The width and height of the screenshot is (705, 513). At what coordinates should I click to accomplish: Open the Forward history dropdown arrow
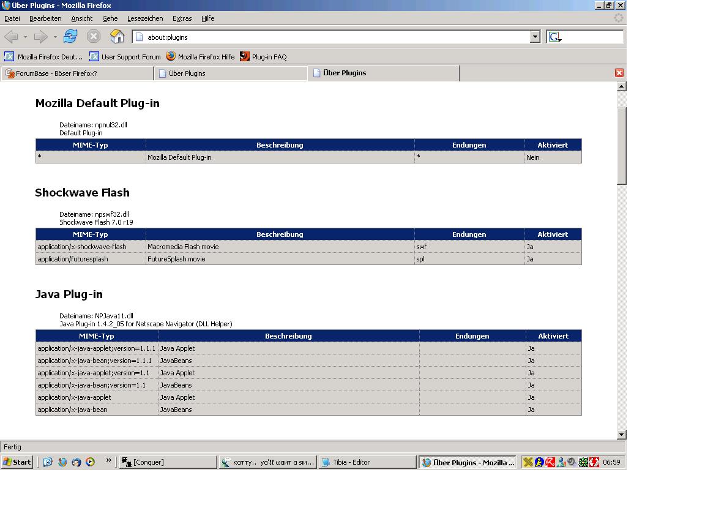(x=55, y=37)
